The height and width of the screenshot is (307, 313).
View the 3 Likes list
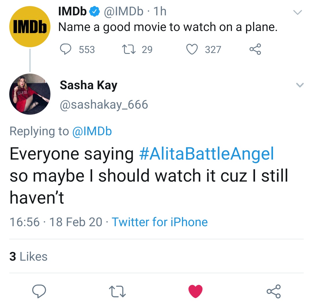28,257
